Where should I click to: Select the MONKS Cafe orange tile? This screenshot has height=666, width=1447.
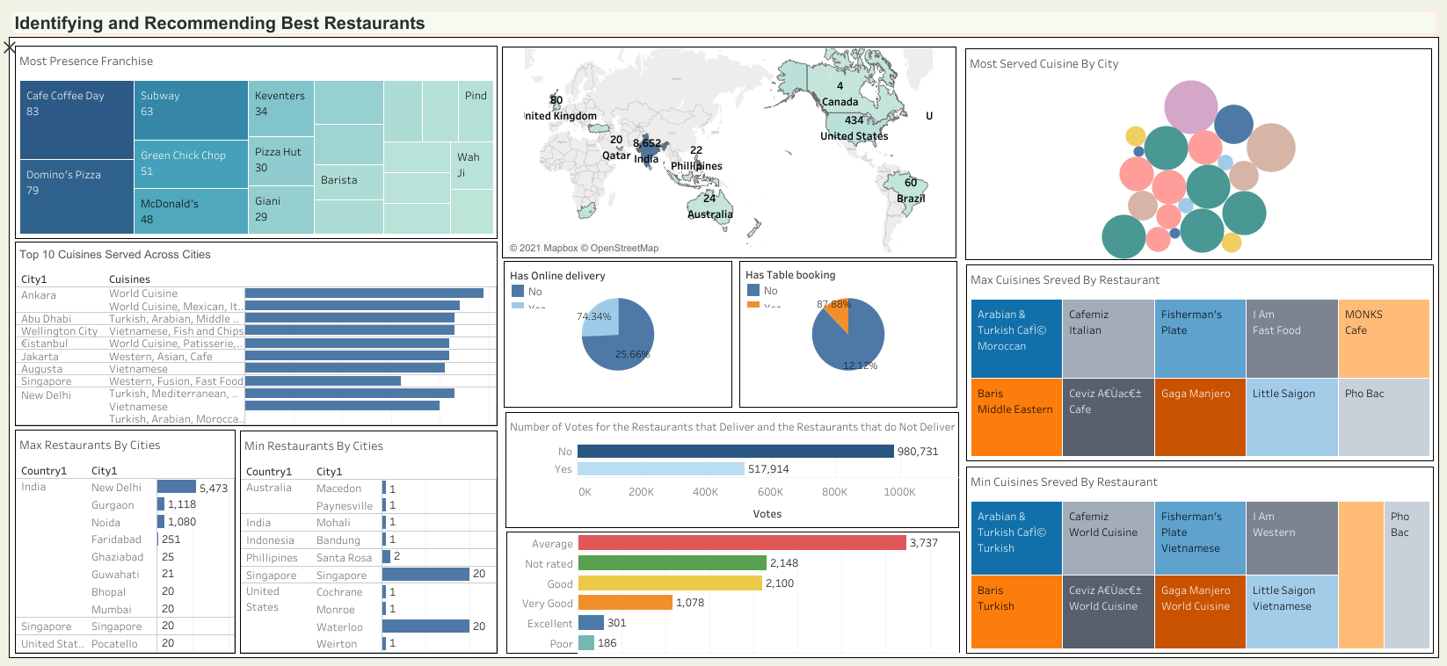click(1384, 338)
